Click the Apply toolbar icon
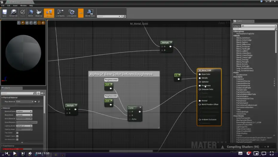Image resolution: width=278 pixels, height=157 pixels. click(22, 13)
